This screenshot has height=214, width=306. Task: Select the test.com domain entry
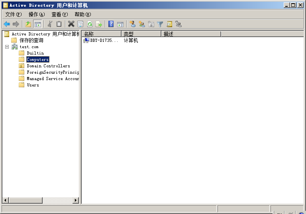[29, 47]
